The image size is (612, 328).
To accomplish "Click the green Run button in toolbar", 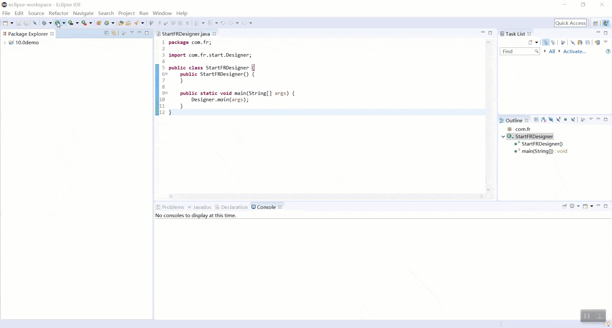I will [58, 23].
